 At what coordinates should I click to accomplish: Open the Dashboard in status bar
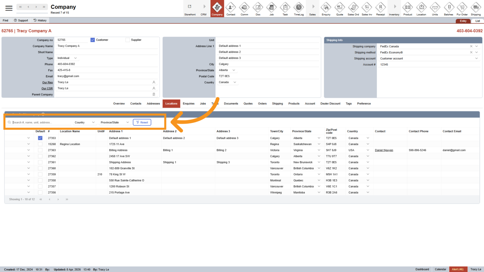click(x=422, y=269)
